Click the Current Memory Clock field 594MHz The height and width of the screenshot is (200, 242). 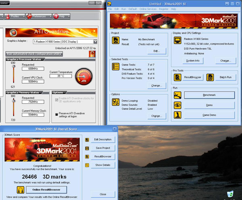pyautogui.click(x=33, y=115)
